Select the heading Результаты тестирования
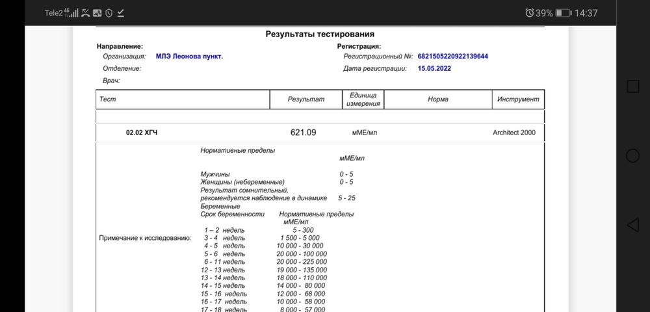650x312 pixels. click(320, 34)
